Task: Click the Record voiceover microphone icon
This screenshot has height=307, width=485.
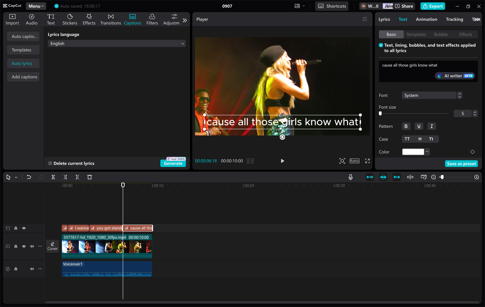Action: (x=350, y=177)
